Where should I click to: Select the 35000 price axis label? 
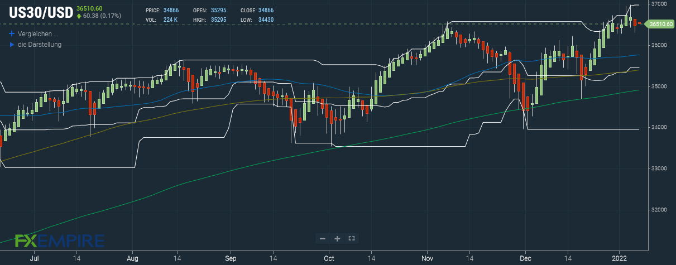(659, 86)
